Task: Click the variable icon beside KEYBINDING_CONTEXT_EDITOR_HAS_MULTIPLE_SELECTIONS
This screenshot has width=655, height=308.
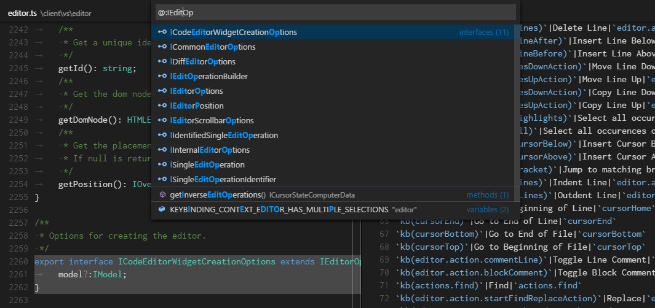Action: click(162, 210)
